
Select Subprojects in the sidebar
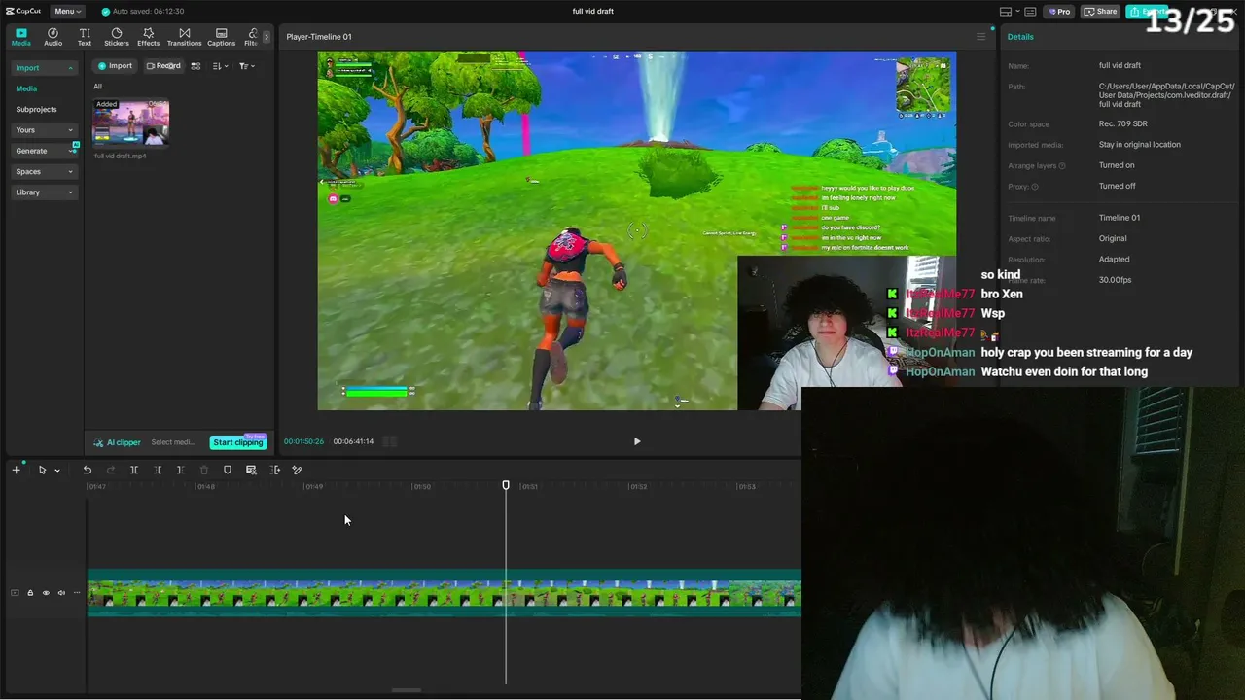[x=36, y=109]
